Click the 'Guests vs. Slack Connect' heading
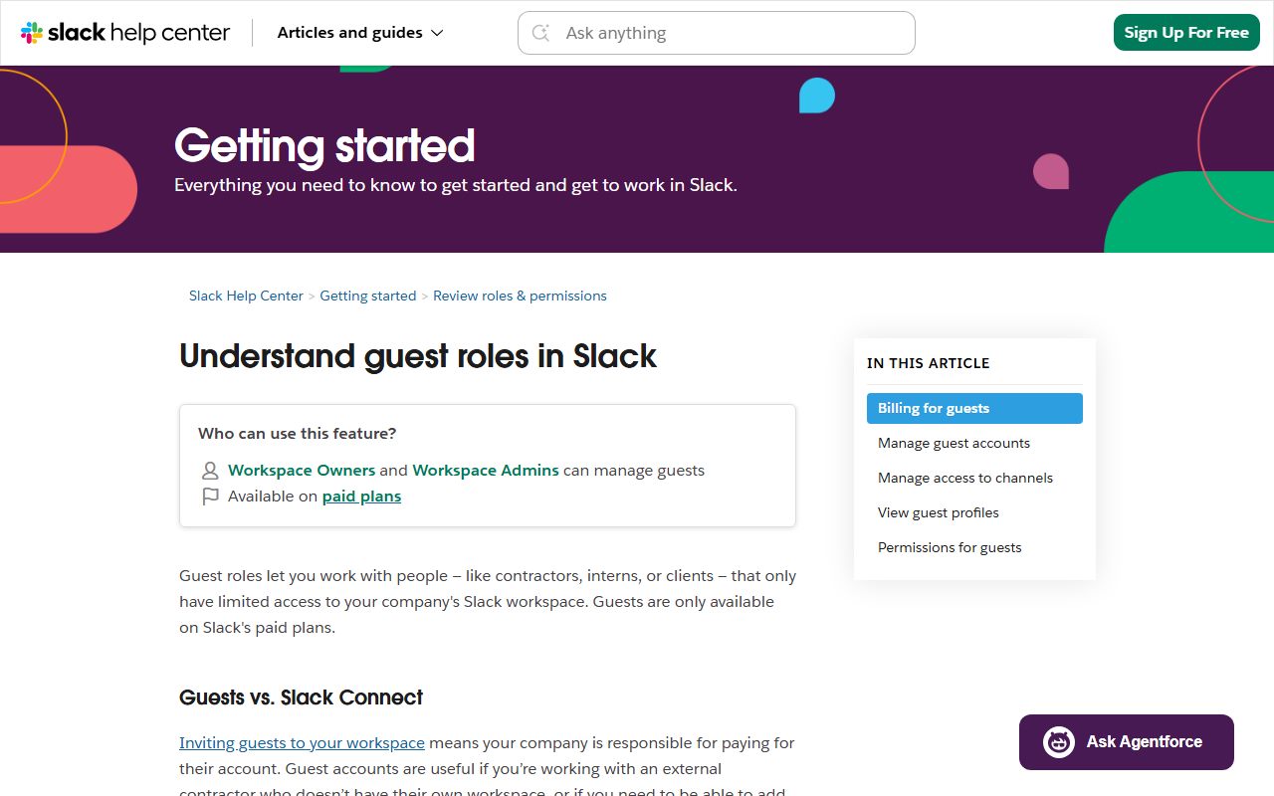1274x796 pixels. (x=301, y=697)
